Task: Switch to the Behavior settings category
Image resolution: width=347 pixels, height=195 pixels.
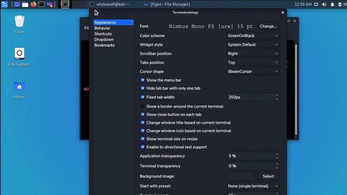Action: (x=113, y=28)
